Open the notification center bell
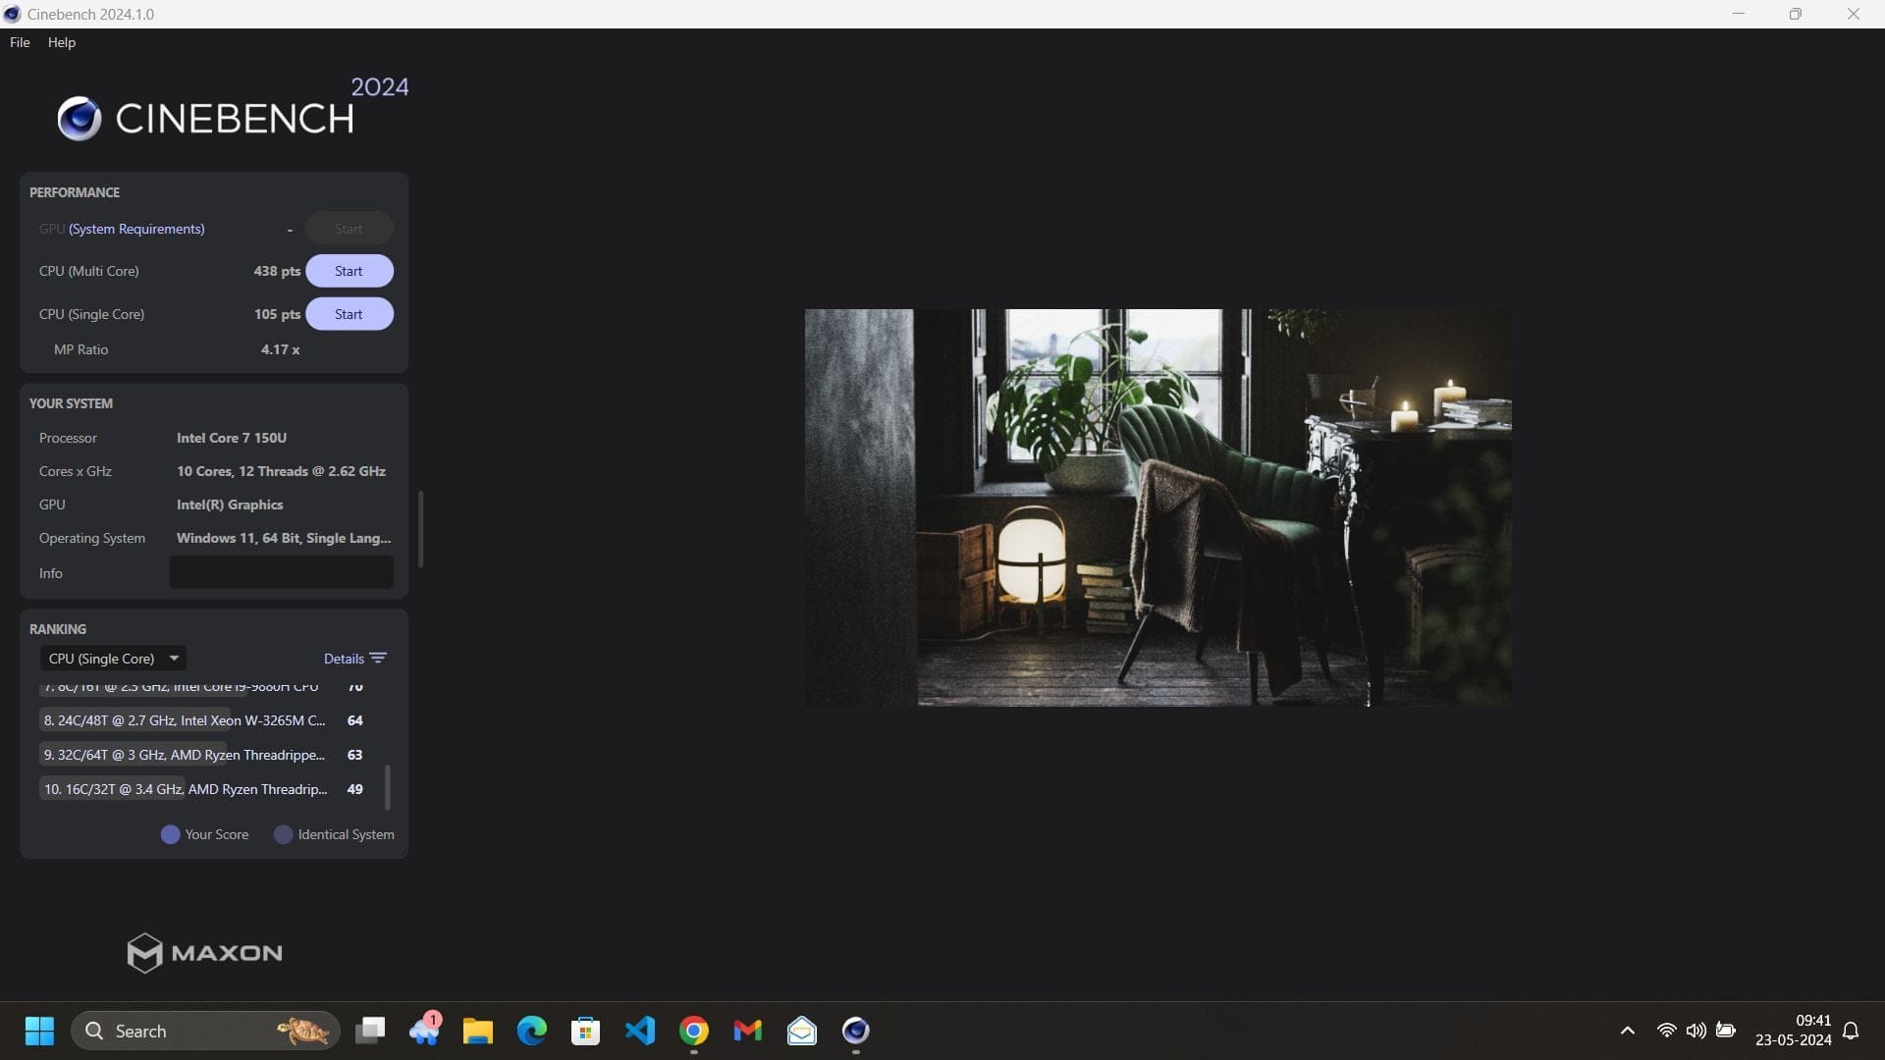This screenshot has height=1060, width=1885. tap(1851, 1031)
